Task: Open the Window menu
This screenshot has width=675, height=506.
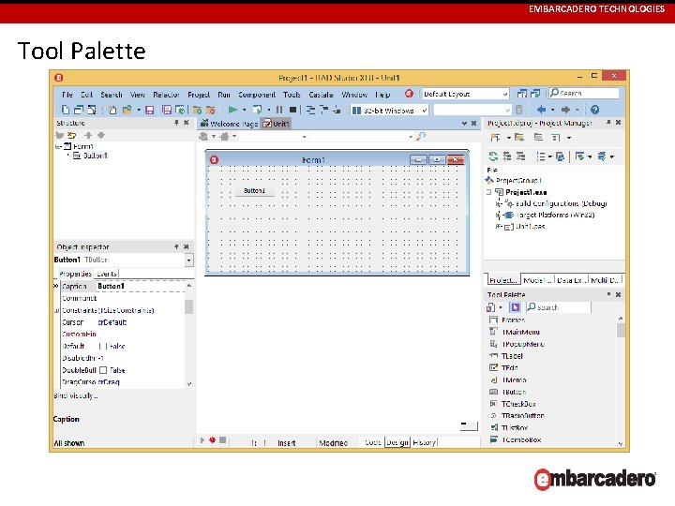Action: click(x=354, y=95)
